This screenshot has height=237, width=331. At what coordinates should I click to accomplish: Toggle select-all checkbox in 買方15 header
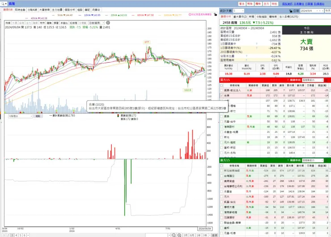[221, 85]
